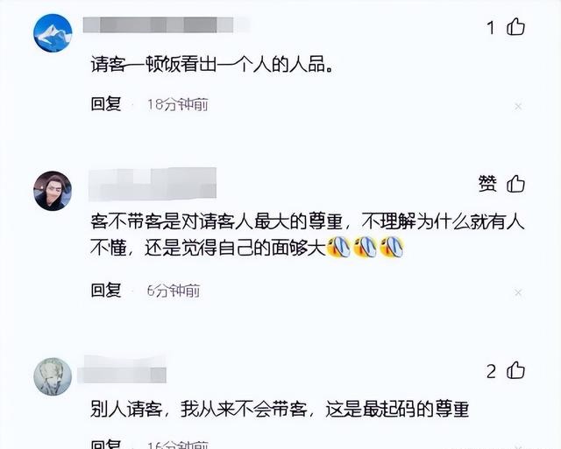Reply to the 客不带客 comment posted 6分钟前

click(106, 290)
